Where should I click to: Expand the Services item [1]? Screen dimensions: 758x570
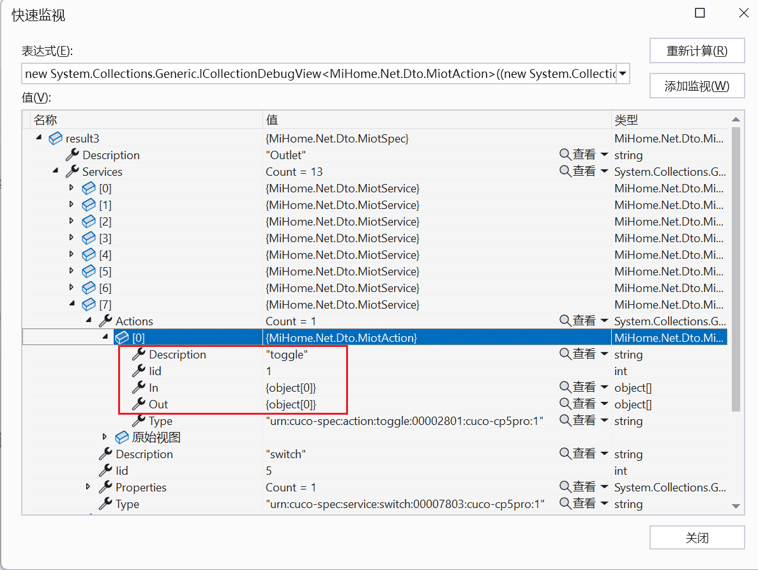click(x=72, y=204)
